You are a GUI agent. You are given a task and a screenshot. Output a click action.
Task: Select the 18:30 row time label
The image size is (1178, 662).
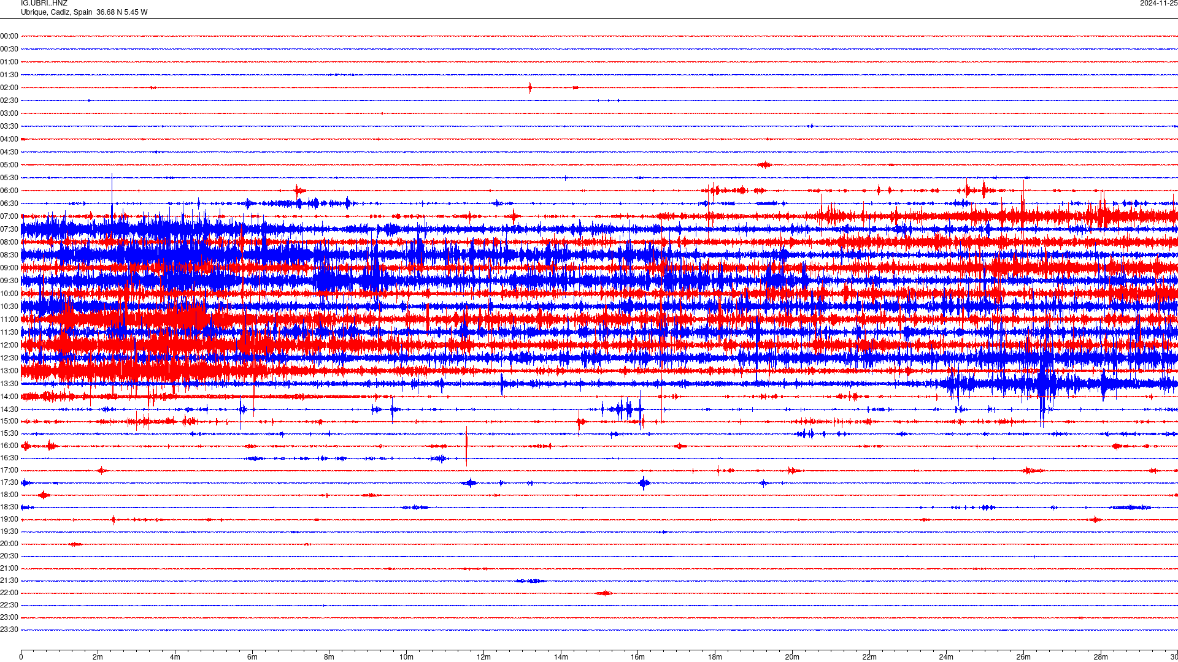tap(9, 507)
